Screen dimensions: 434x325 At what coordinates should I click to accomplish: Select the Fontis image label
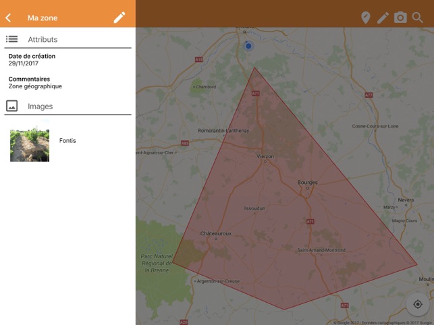click(67, 141)
